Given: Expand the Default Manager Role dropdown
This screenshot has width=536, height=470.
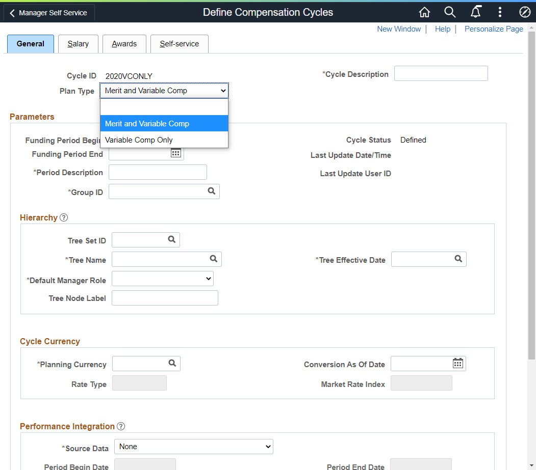Looking at the screenshot, I should tap(163, 279).
